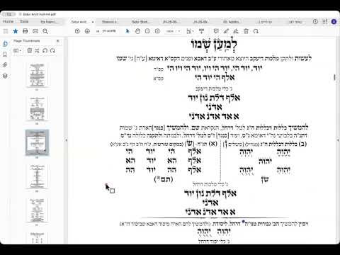Click the star bookmark icon in toolbar
340x255 pixels.
16,31
